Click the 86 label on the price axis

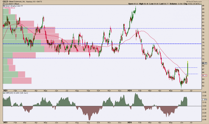(x=203, y=6)
